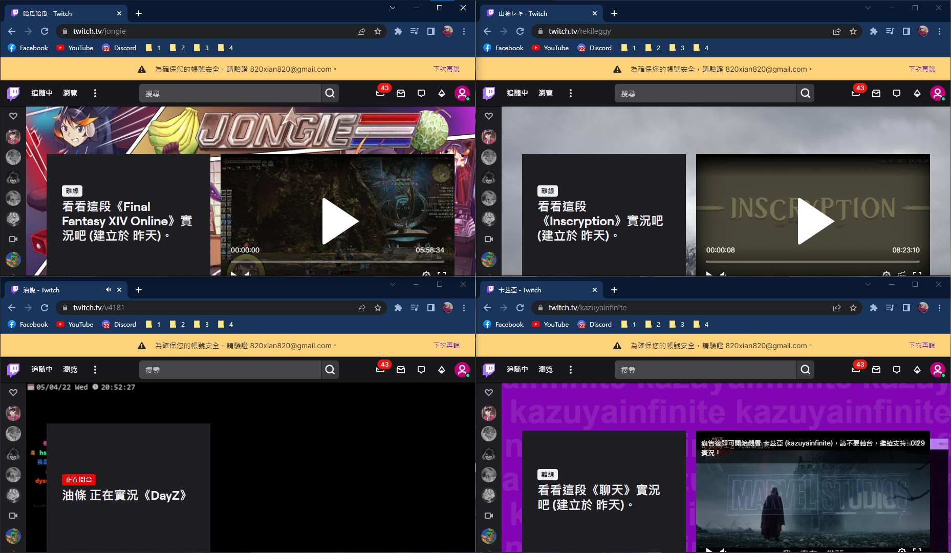Click Prime loot crown with 43 badge in v4181 window
The height and width of the screenshot is (553, 951).
click(380, 370)
